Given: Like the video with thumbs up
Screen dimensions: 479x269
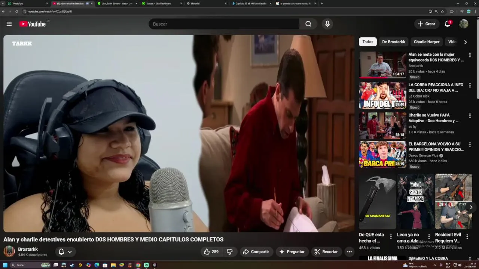Looking at the screenshot, I should tap(211, 252).
